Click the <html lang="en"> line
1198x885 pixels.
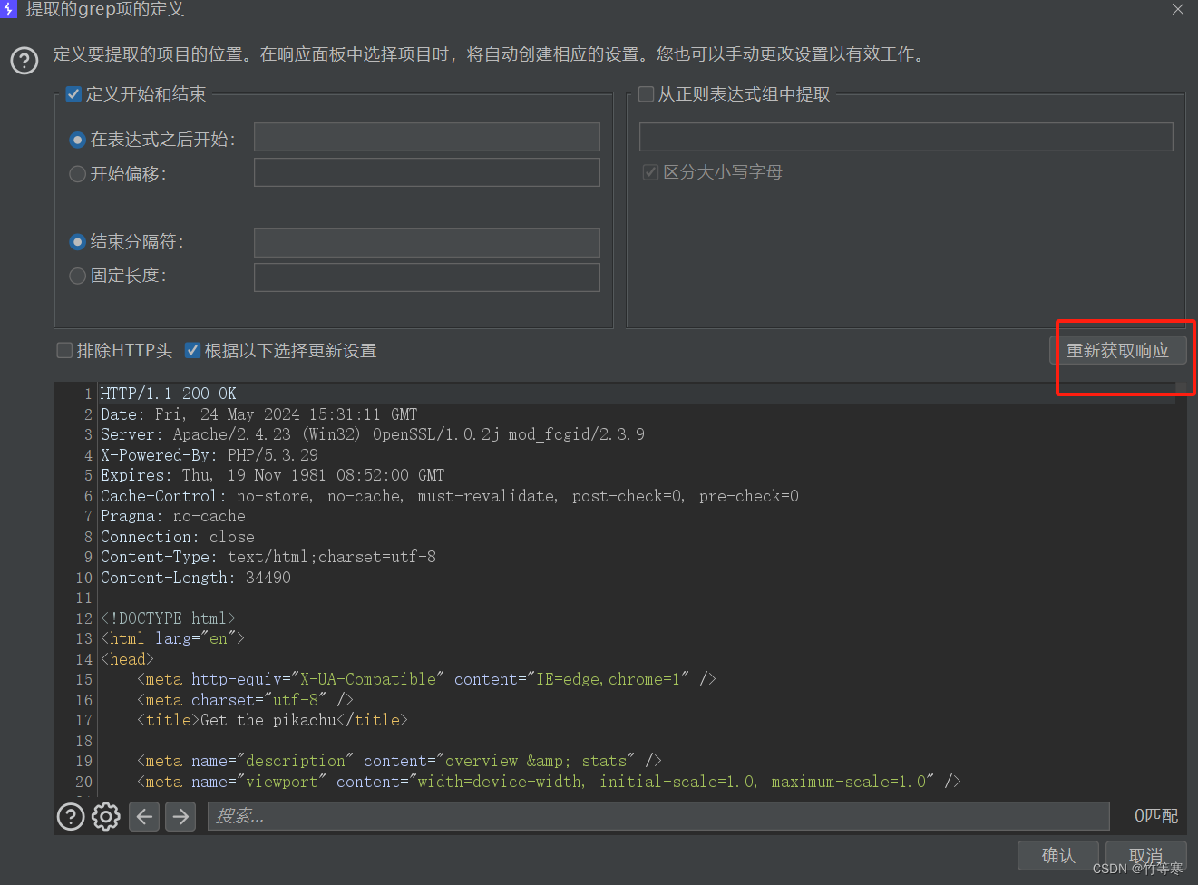pos(172,638)
